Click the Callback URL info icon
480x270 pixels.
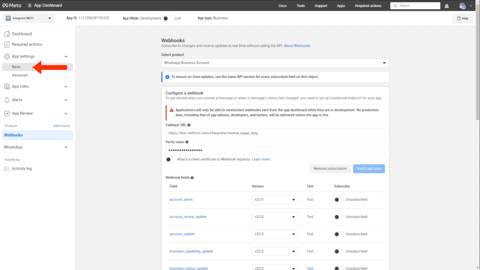(189, 125)
